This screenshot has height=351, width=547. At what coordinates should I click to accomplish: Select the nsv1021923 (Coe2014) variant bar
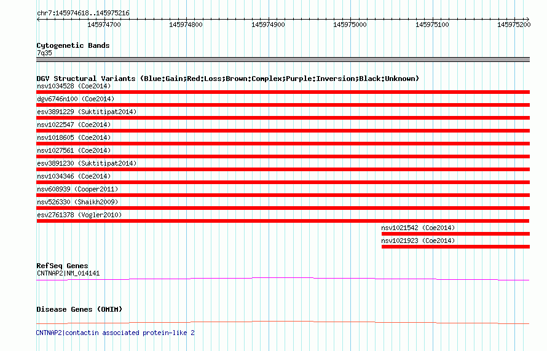tap(455, 247)
